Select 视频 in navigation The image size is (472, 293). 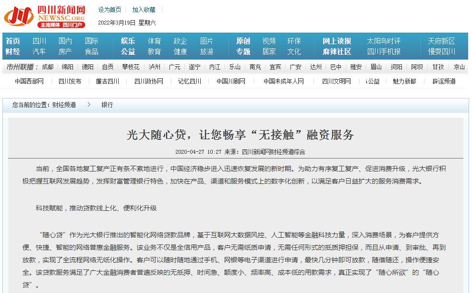[269, 41]
